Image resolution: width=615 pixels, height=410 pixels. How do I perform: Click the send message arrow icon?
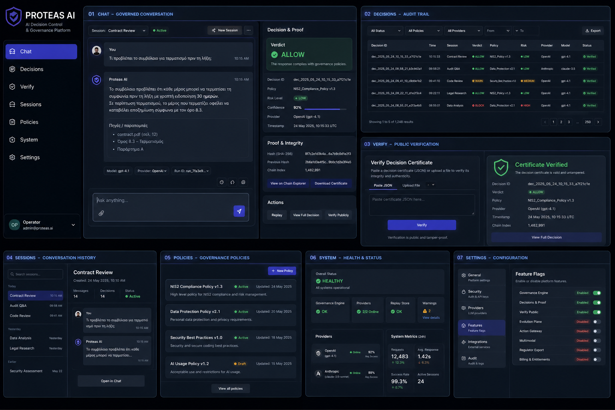pyautogui.click(x=239, y=211)
